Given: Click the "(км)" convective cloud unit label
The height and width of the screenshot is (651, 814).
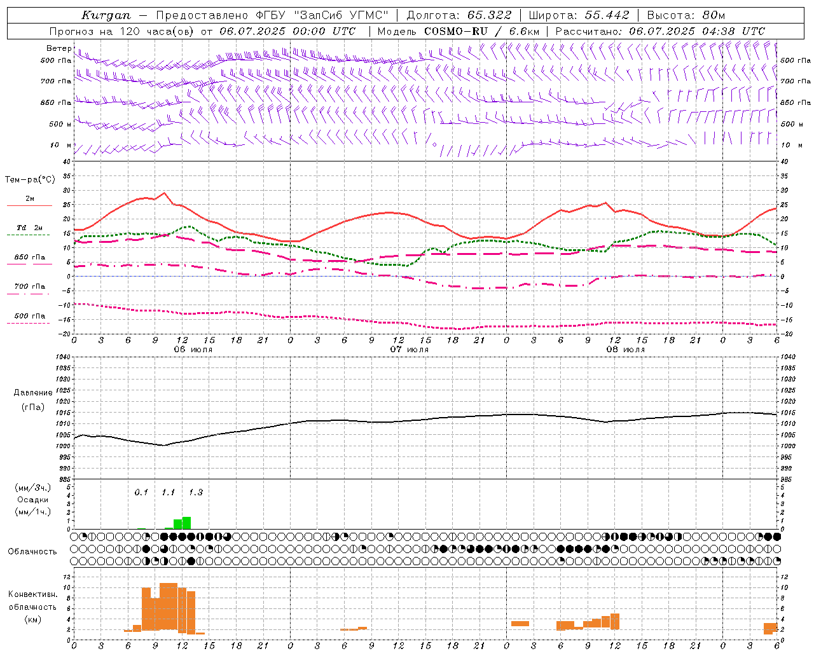Looking at the screenshot, I should (x=32, y=619).
